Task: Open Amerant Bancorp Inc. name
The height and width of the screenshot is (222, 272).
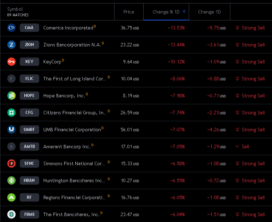Action: (67, 147)
